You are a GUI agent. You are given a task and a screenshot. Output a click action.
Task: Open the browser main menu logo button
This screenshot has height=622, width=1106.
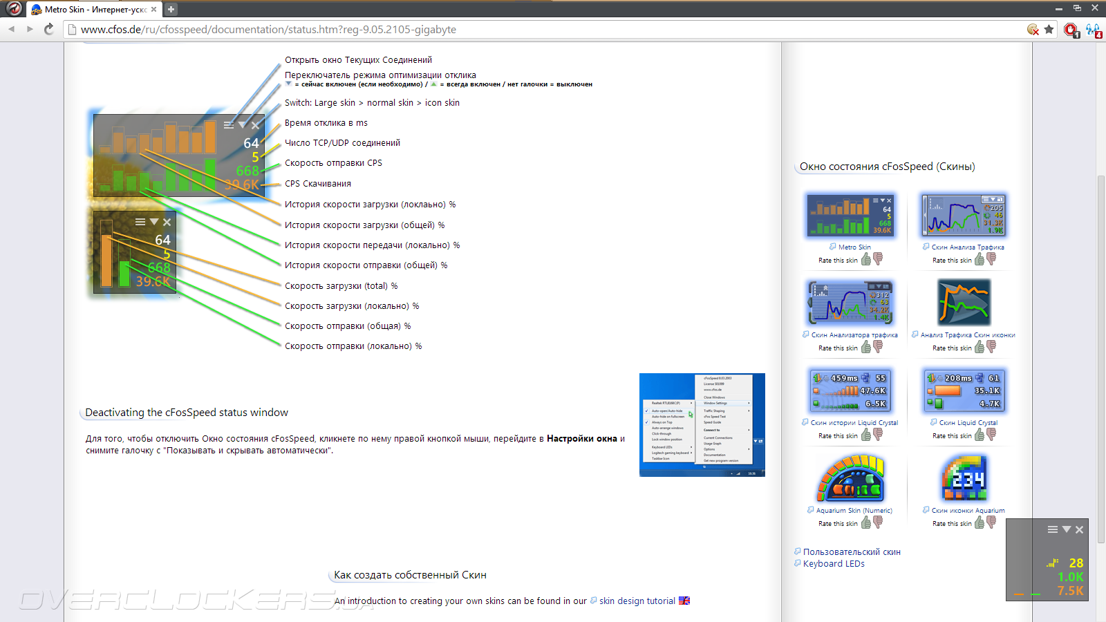point(13,8)
